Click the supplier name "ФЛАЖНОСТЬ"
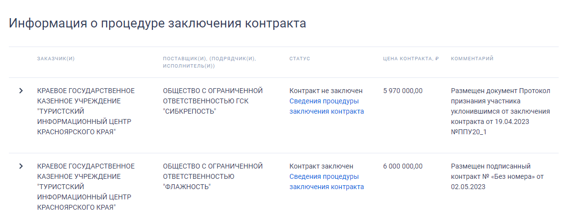The image size is (568, 219). [x=212, y=176]
